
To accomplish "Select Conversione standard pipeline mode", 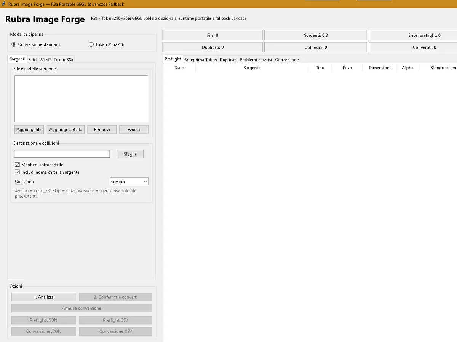I will pos(36,44).
